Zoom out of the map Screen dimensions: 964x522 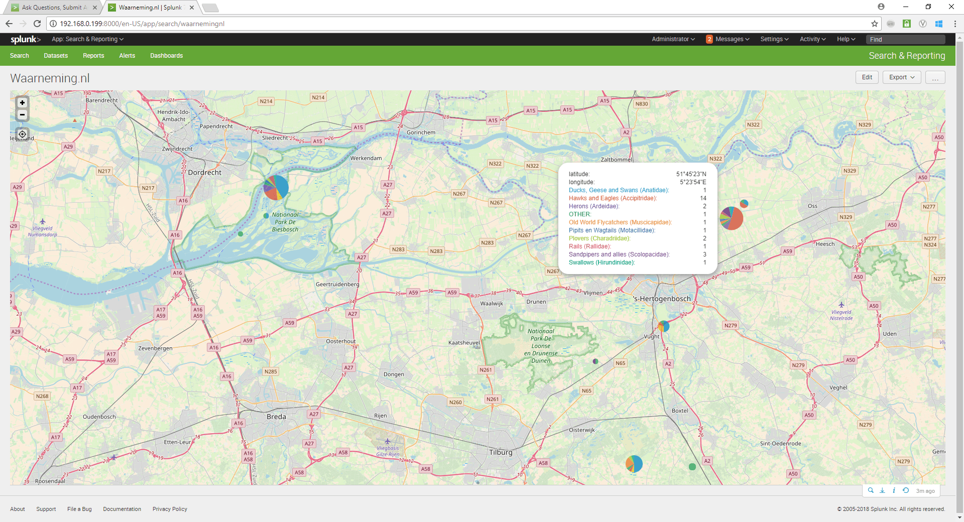(22, 115)
